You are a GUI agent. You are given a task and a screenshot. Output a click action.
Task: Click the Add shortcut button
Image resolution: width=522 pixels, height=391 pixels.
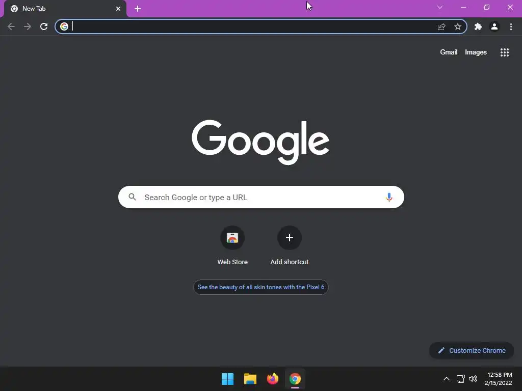290,245
